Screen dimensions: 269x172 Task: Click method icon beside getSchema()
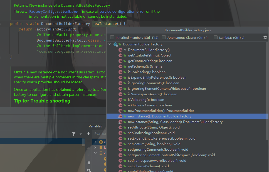click(x=120, y=66)
